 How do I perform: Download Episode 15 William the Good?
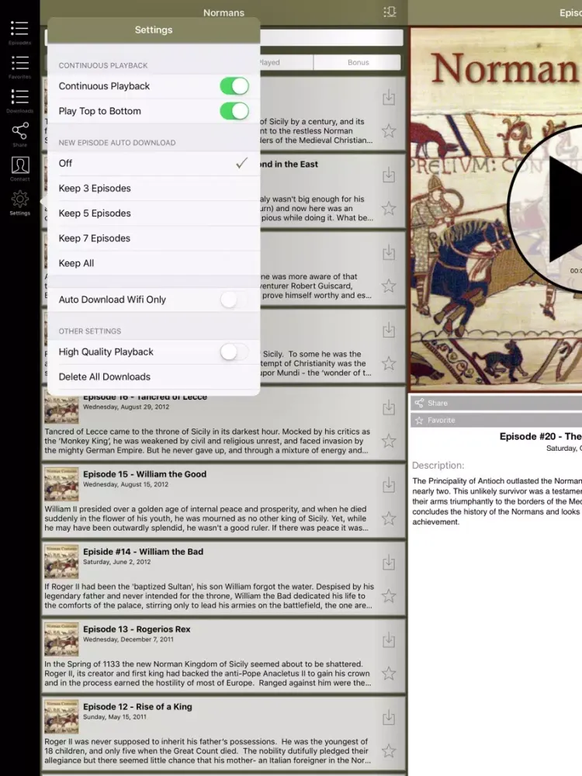[389, 484]
